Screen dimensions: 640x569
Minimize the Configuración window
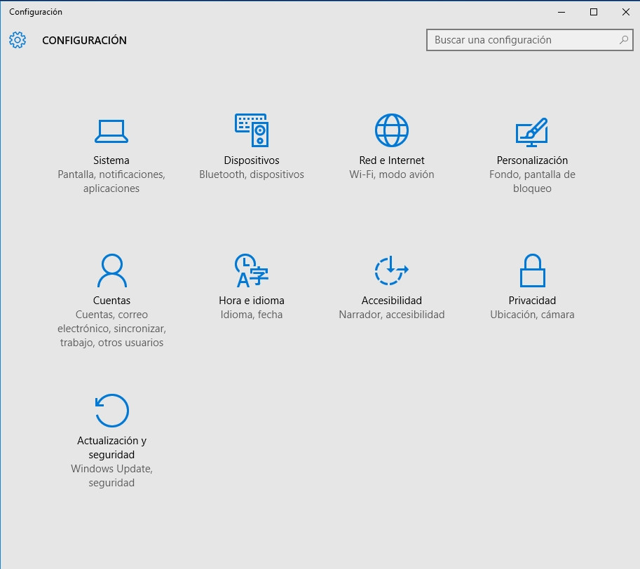pyautogui.click(x=561, y=12)
